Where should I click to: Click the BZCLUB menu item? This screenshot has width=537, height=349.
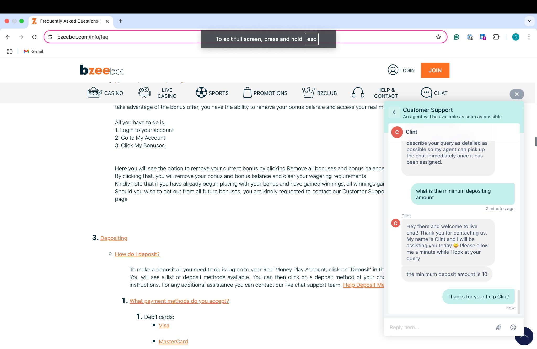click(x=327, y=93)
